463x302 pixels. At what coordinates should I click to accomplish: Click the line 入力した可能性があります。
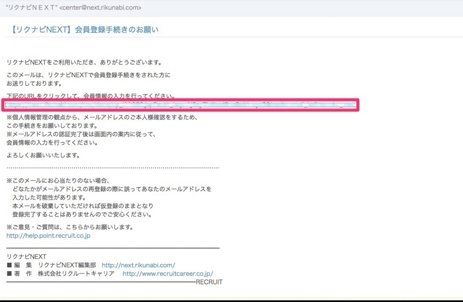click(x=49, y=197)
